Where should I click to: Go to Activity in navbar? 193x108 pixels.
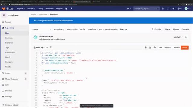tap(40, 9)
